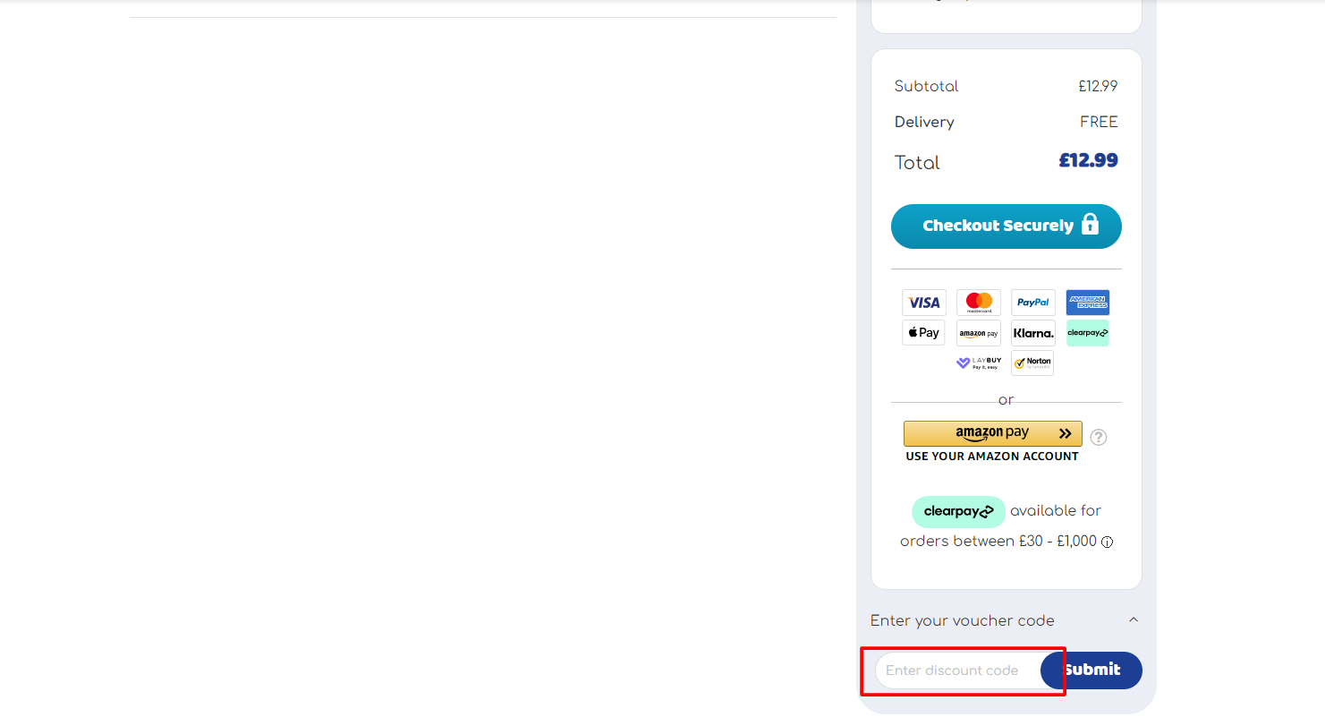The width and height of the screenshot is (1325, 726).
Task: Open the Amazon Pay help tooltip
Action: [x=1098, y=437]
